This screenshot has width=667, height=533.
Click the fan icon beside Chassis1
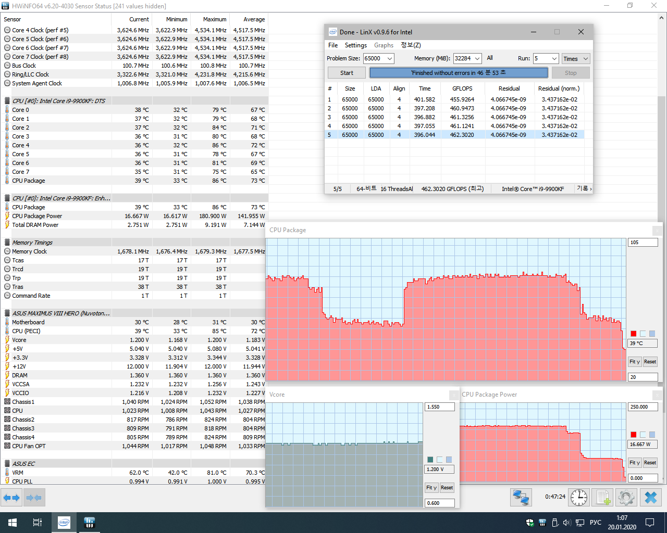point(7,402)
